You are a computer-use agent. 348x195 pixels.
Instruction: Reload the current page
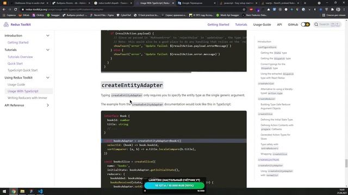pos(16,10)
